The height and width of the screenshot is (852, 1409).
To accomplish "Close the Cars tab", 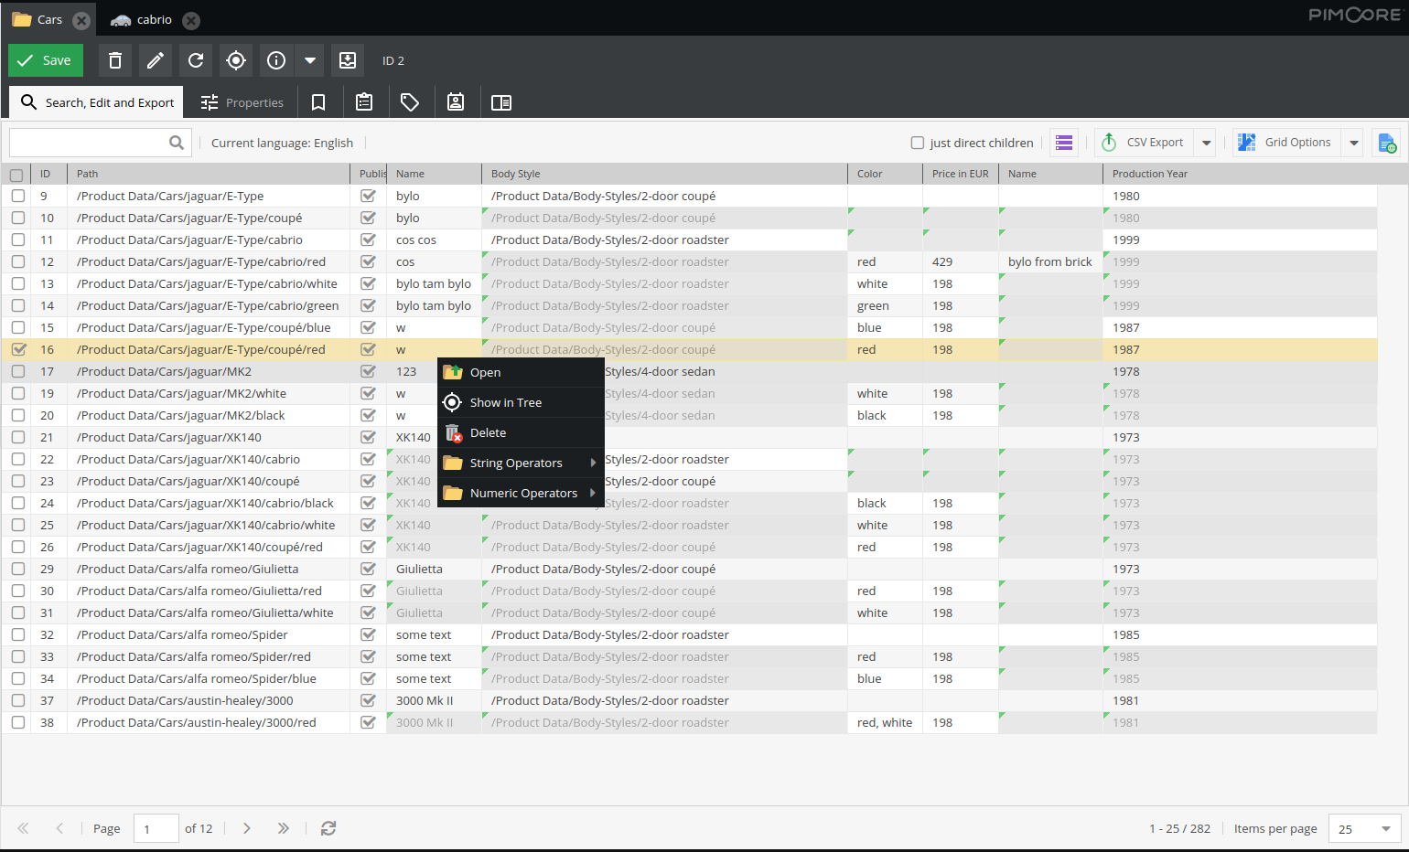I will tap(81, 20).
